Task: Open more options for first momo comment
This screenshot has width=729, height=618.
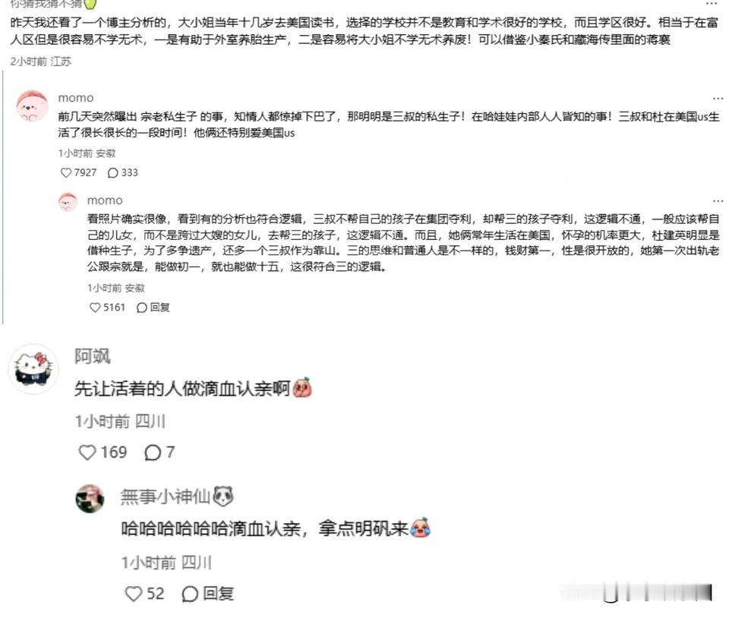Action: (x=718, y=99)
